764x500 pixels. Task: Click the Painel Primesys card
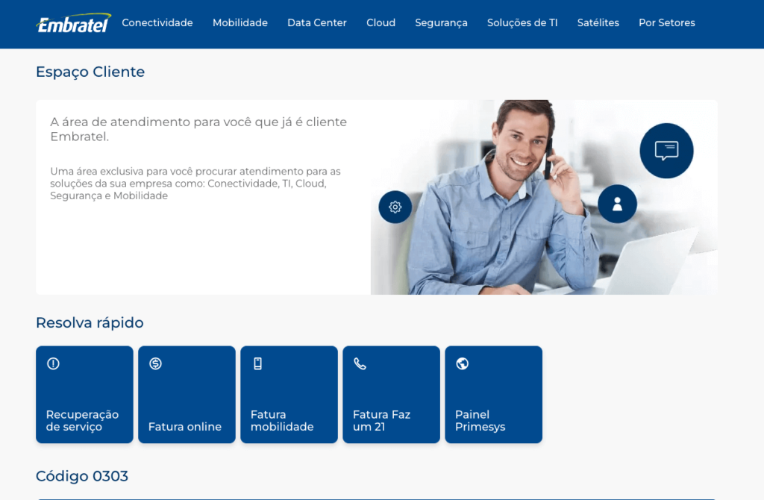click(x=493, y=394)
